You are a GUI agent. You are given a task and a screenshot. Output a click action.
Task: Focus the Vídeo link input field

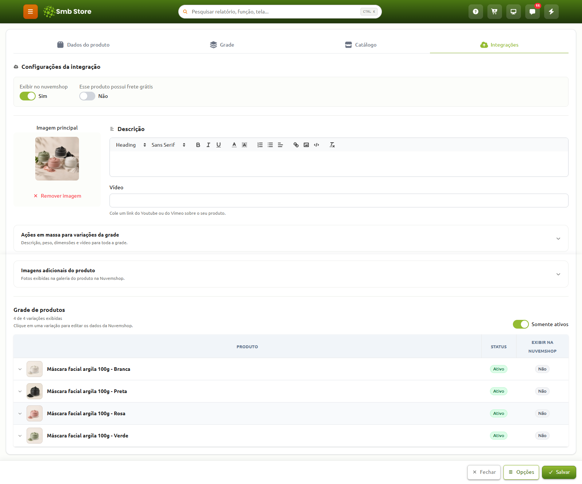click(x=339, y=201)
